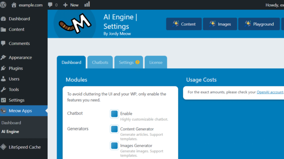This screenshot has width=284, height=159.
Task: Open the stats bar chart icon
Action: [x=87, y=4]
